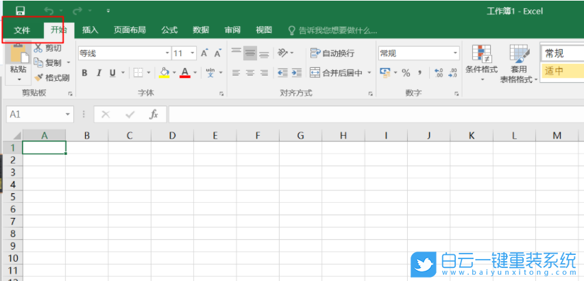
Task: Select the 格式刷 format painter
Action: tap(52, 77)
